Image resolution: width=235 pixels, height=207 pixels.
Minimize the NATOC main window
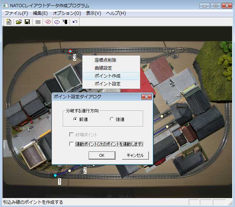tap(205, 6)
